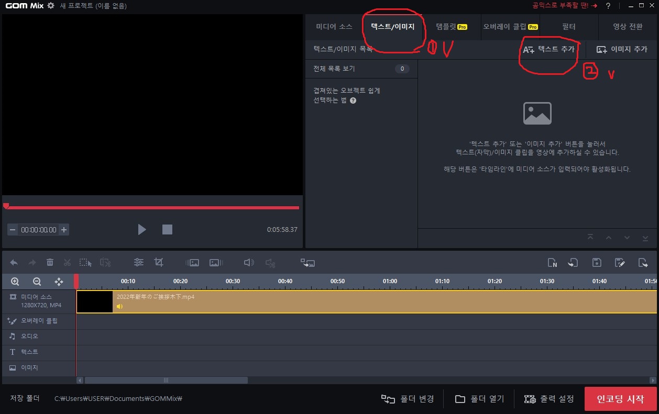Image resolution: width=659 pixels, height=414 pixels.
Task: Click the 이미지 추가 button
Action: (622, 49)
